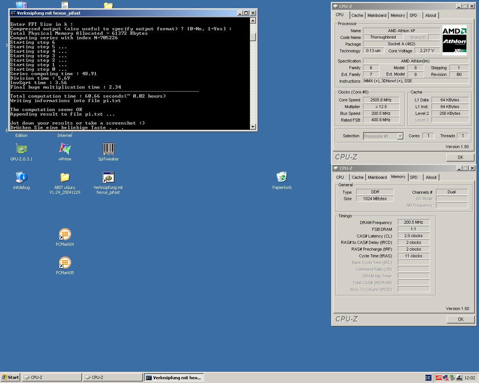Select the ABIT uGuru V1.24 folder
The image size is (479, 383).
point(65,177)
